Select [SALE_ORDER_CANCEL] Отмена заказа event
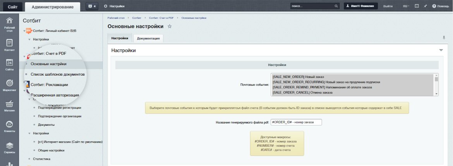The image size is (453, 166). click(x=353, y=93)
